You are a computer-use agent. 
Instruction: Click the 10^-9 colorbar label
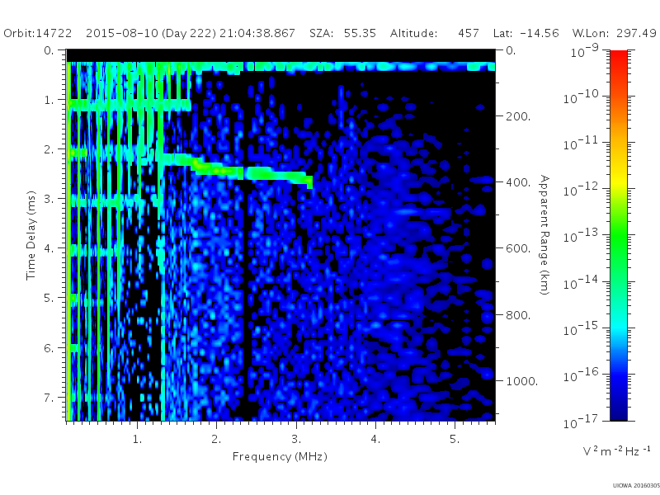585,50
